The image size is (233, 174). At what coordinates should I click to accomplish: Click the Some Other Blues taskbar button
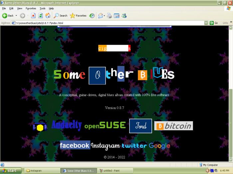point(79,171)
